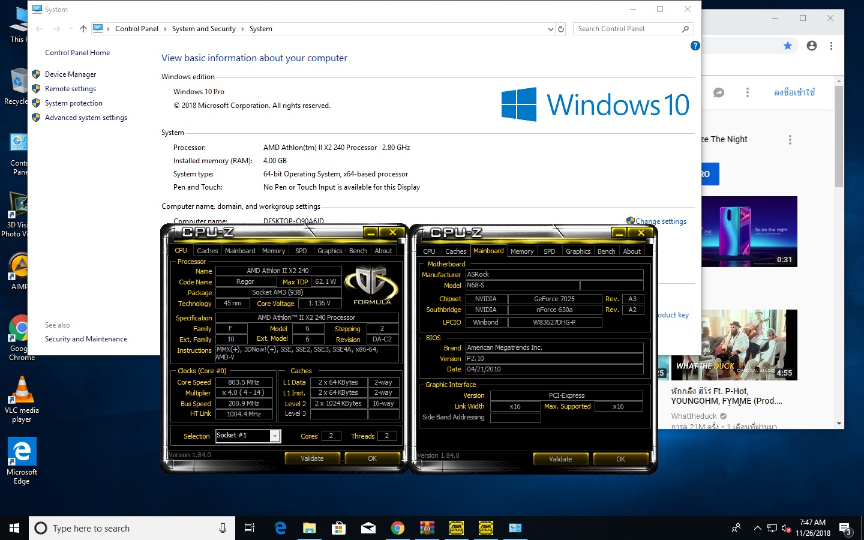Click the scroll-down arrow in the Chrome window
This screenshot has width=864, height=540.
pyautogui.click(x=839, y=424)
